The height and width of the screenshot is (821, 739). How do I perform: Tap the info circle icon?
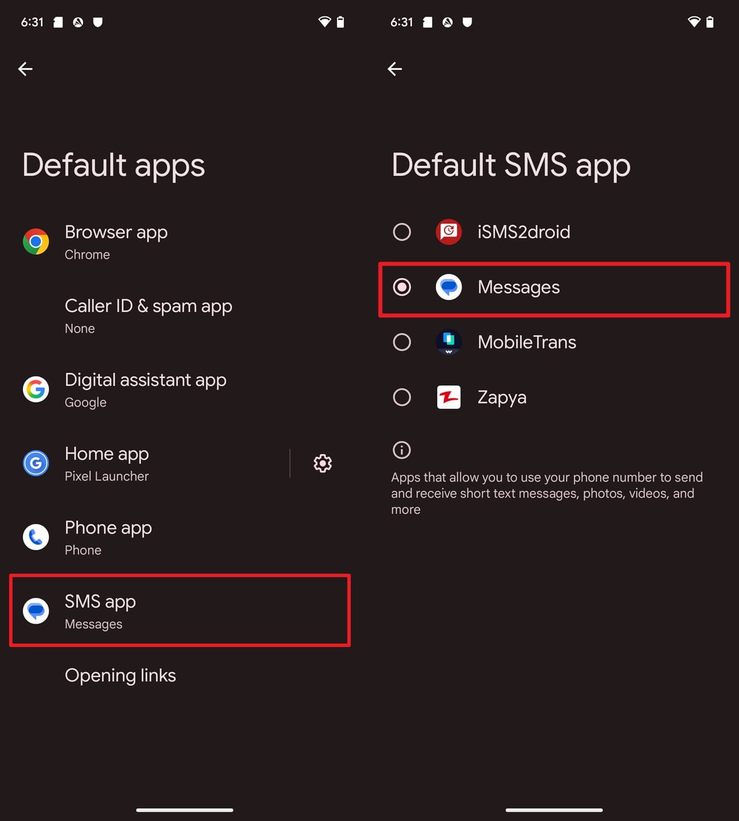pyautogui.click(x=402, y=450)
